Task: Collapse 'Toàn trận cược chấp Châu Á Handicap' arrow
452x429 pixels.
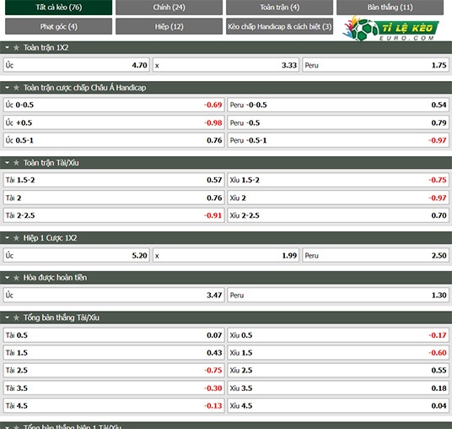Action: point(8,88)
